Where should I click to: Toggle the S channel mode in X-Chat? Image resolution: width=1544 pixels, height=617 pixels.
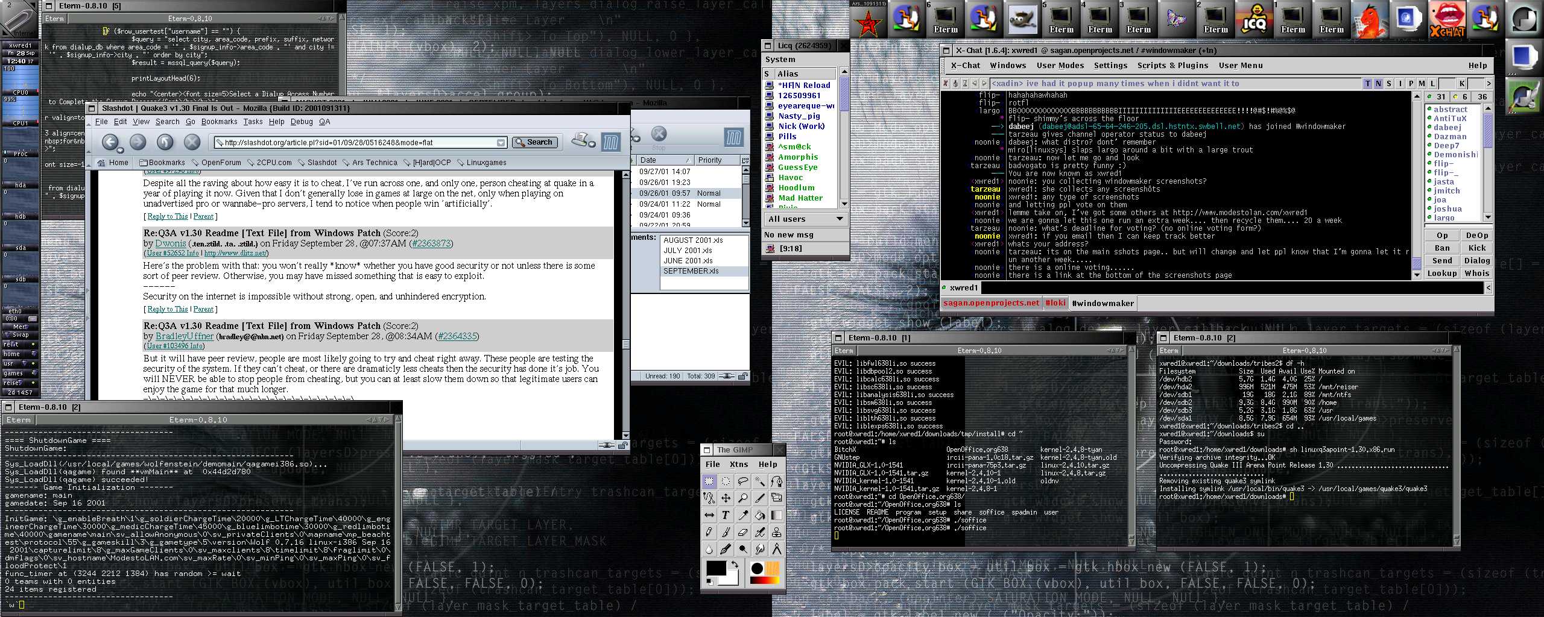pyautogui.click(x=1390, y=84)
